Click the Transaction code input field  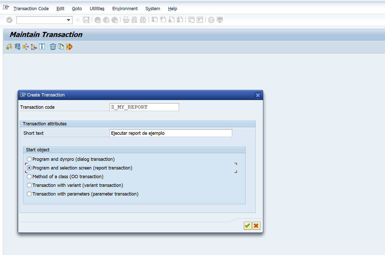[x=144, y=107]
